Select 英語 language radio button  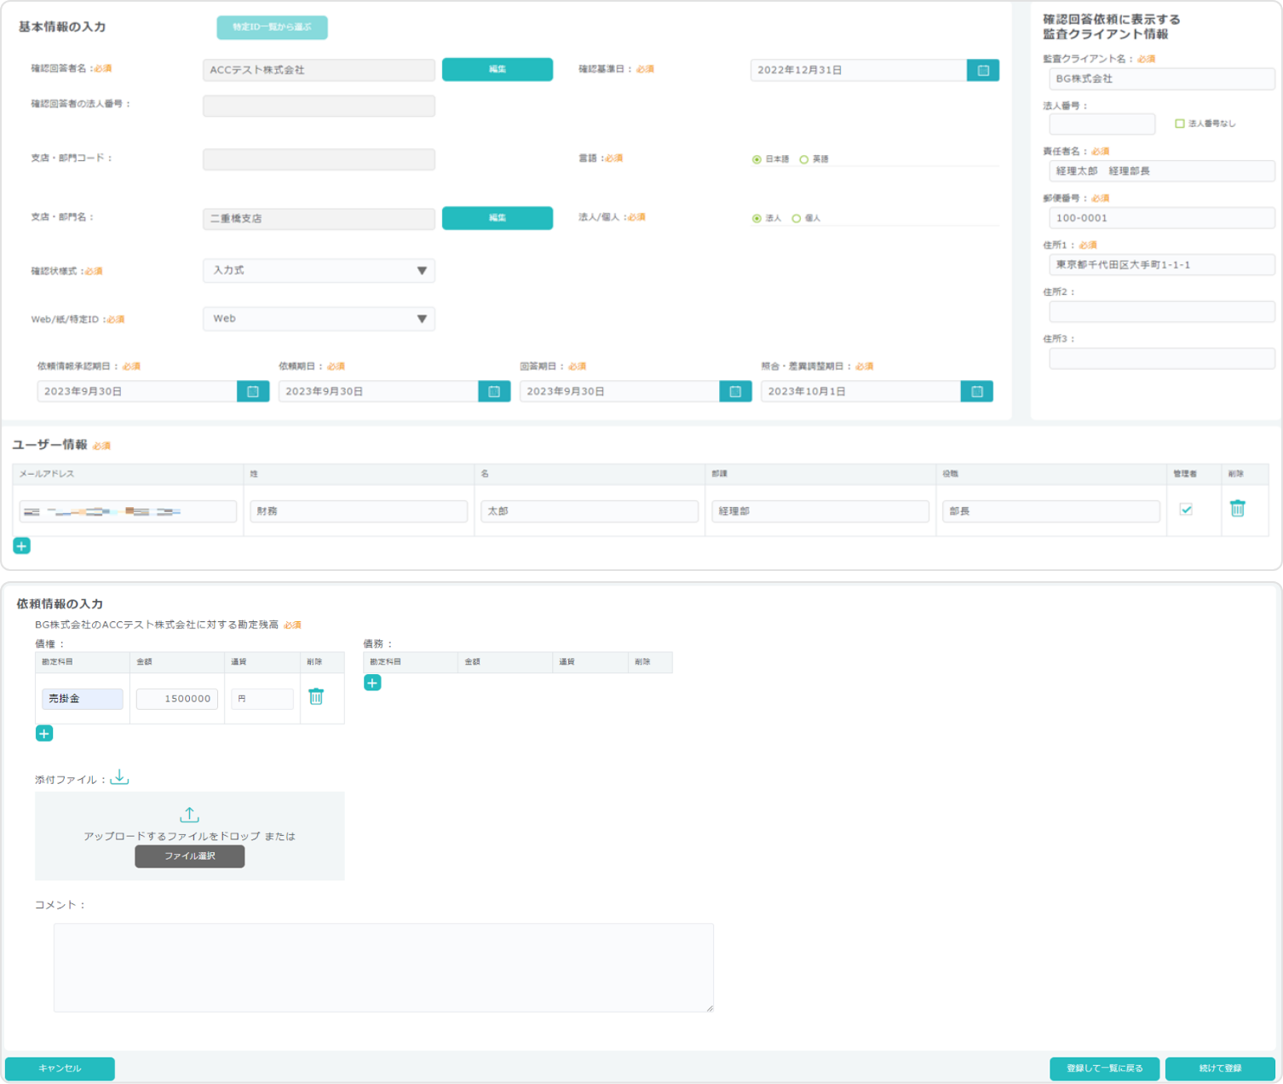coord(803,159)
